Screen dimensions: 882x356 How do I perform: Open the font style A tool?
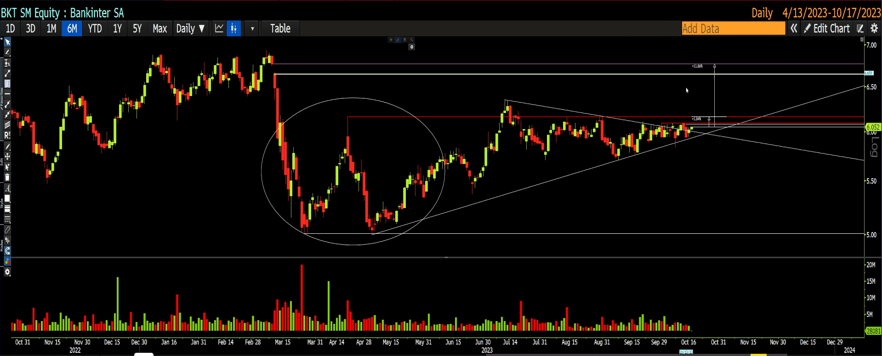pos(7,188)
